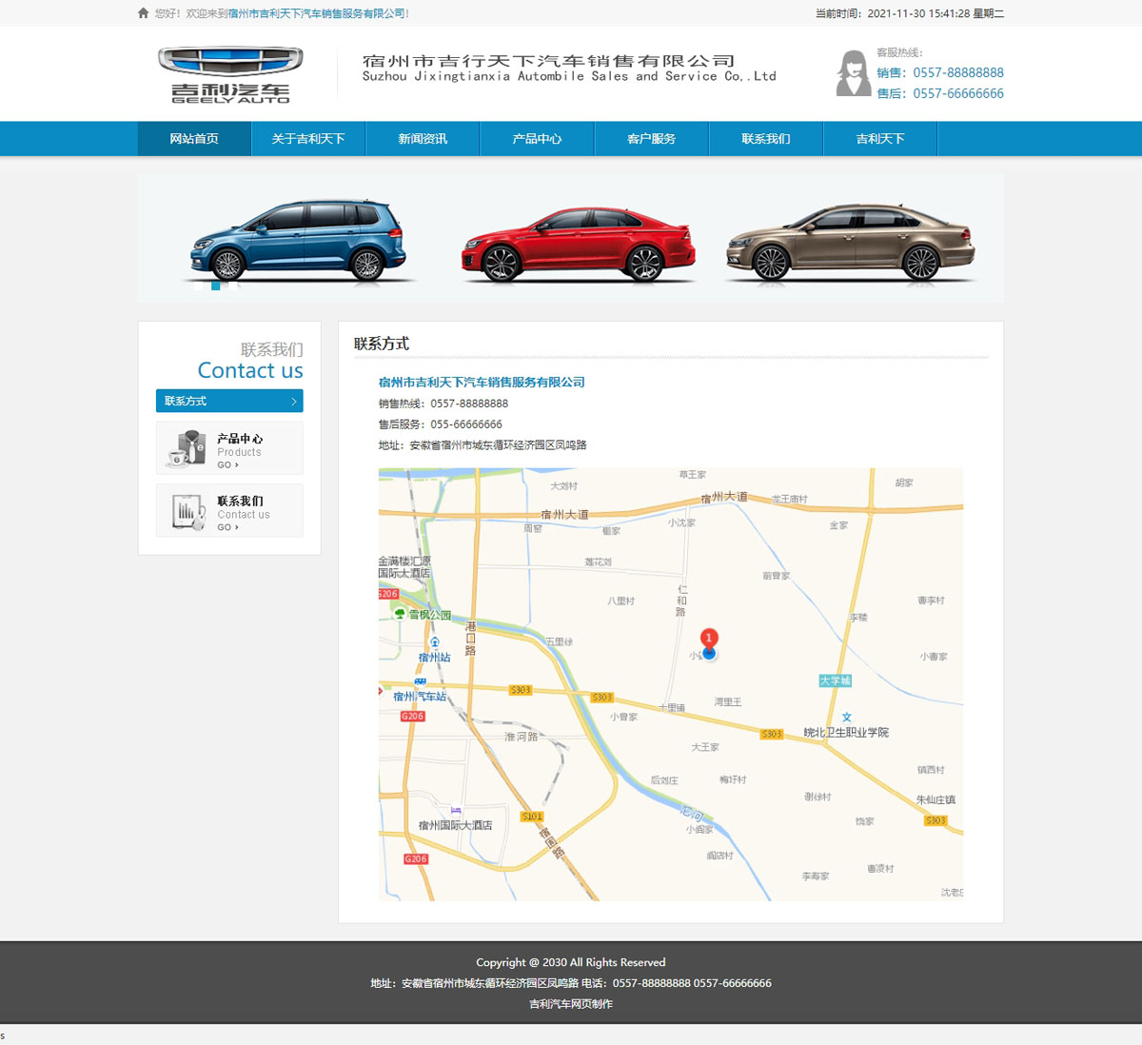Click the GO arrow under Contact us
Screen dimensions: 1142x1045
coord(227,527)
